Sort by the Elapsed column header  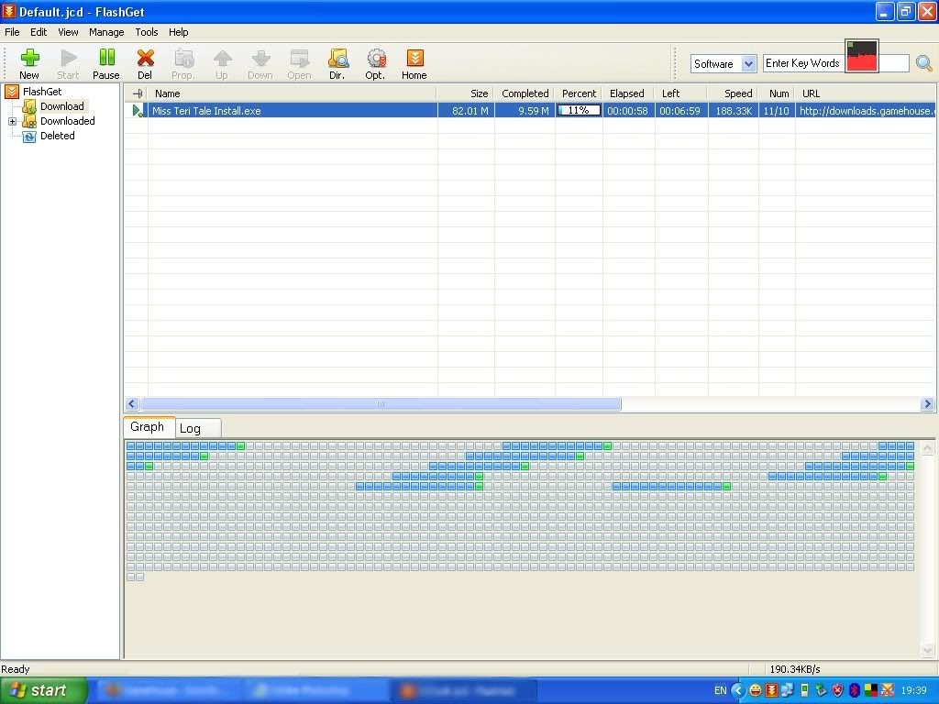tap(627, 93)
